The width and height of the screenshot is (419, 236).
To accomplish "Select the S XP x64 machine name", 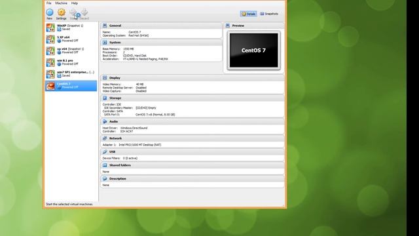I will click(64, 37).
